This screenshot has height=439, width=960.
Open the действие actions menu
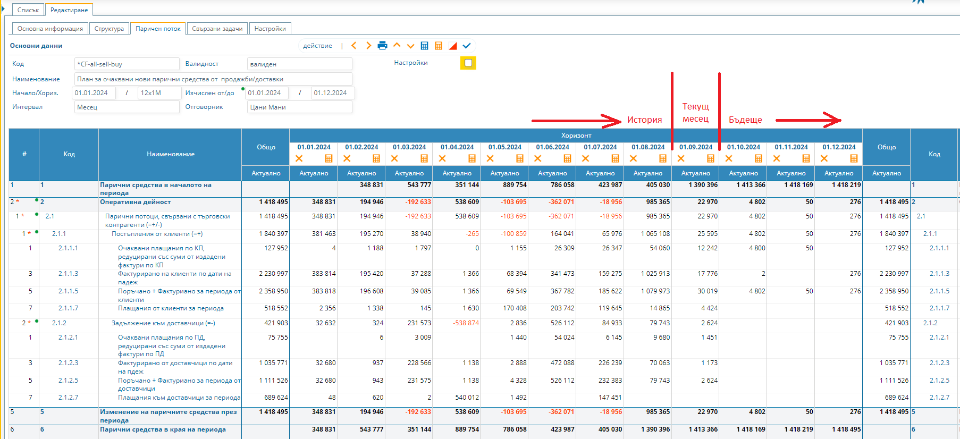(317, 46)
